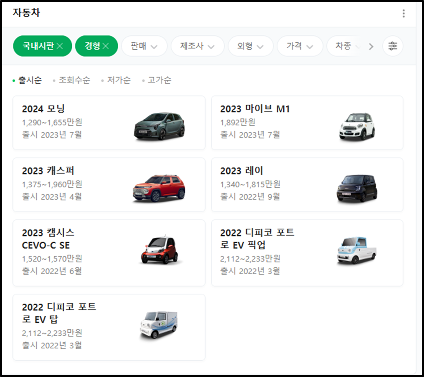
Task: Expand the 제조사 dropdown
Action: click(198, 46)
